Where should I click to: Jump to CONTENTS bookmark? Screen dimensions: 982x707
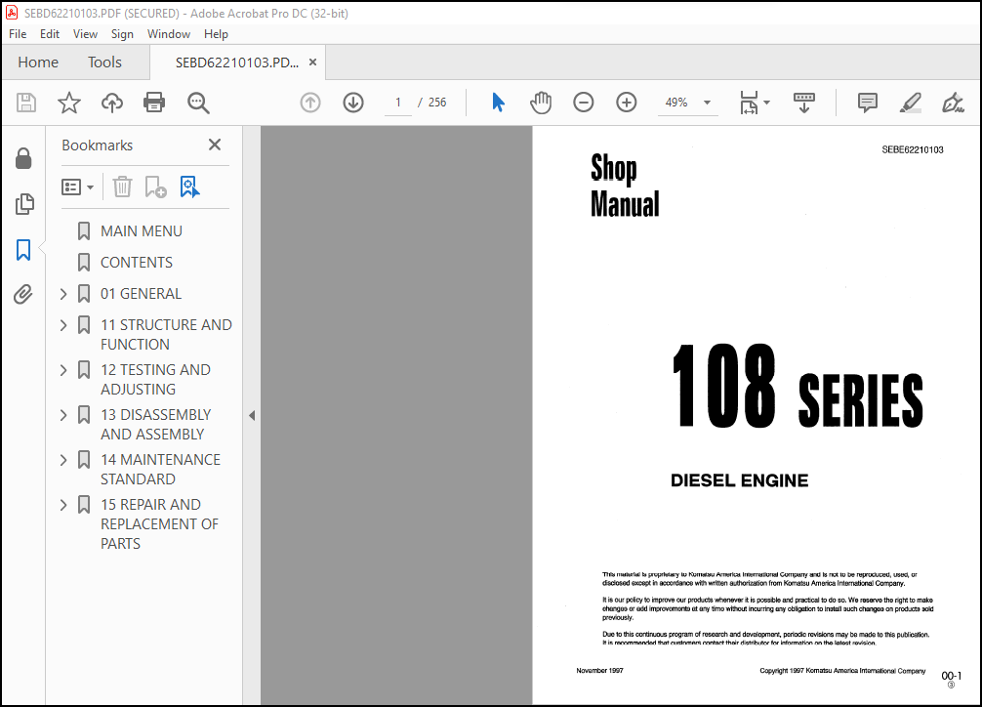coord(137,263)
